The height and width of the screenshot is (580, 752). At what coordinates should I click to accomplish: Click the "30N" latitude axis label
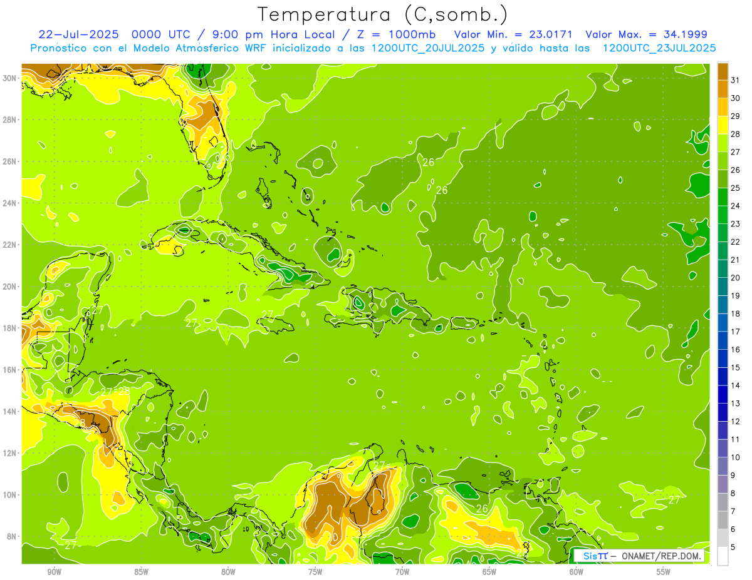pos(9,78)
